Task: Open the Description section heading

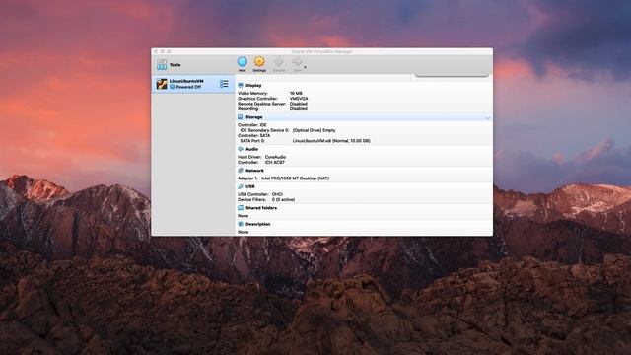Action: tap(258, 224)
